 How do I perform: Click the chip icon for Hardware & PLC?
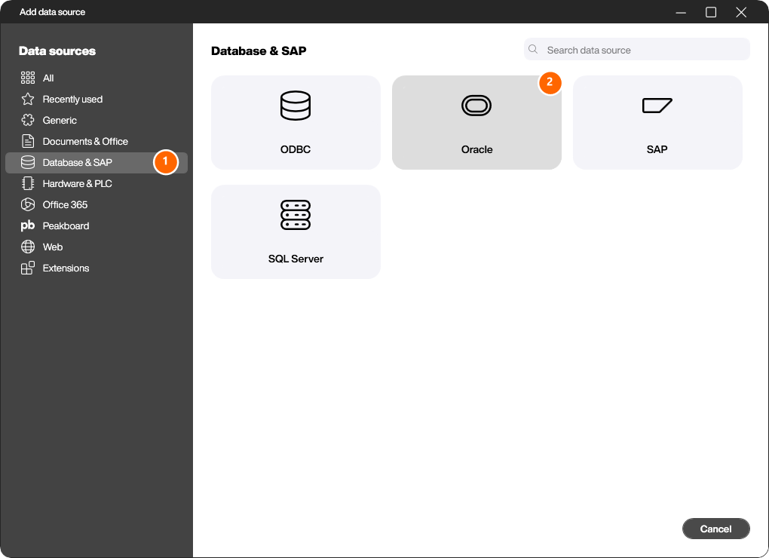coord(28,183)
